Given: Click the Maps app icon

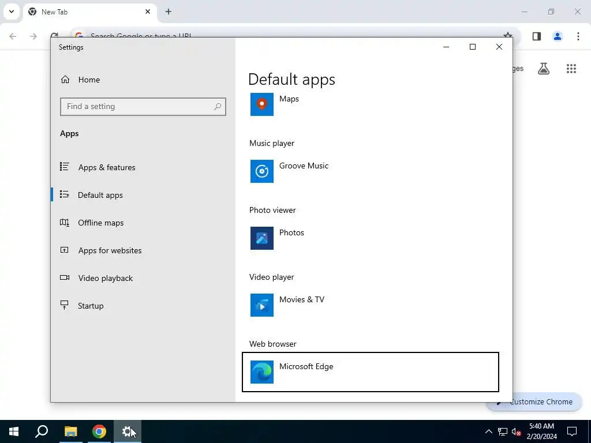Looking at the screenshot, I should [x=261, y=104].
